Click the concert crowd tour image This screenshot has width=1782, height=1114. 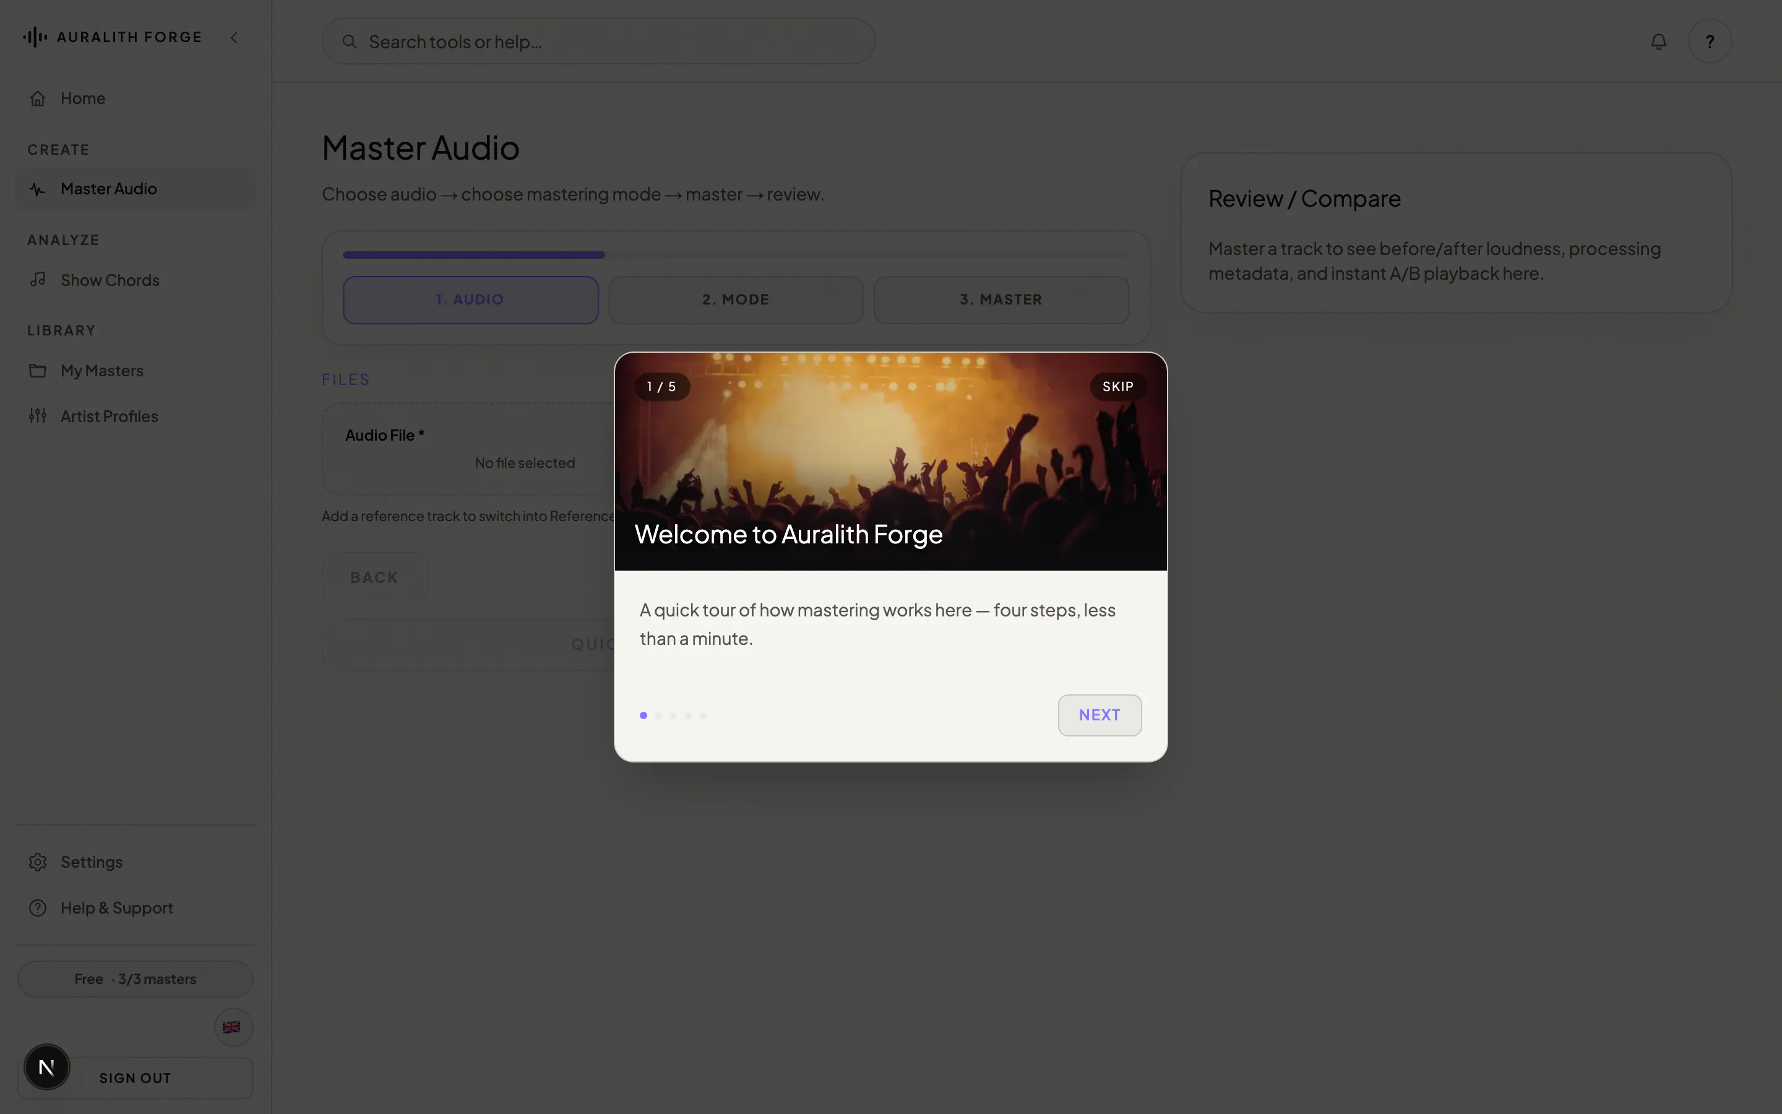pyautogui.click(x=891, y=461)
